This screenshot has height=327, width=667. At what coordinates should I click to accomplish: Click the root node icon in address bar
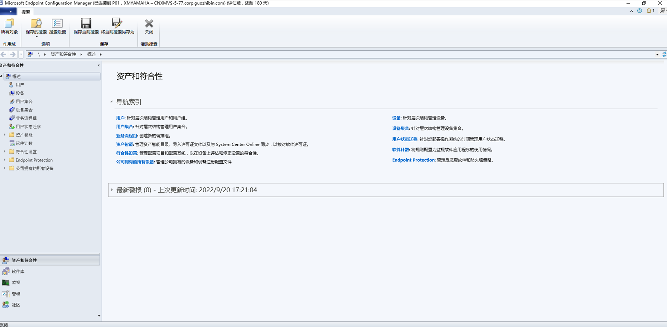point(30,54)
